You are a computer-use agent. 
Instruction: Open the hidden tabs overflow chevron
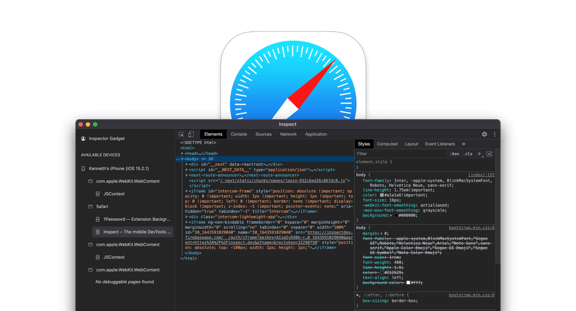[x=463, y=144]
